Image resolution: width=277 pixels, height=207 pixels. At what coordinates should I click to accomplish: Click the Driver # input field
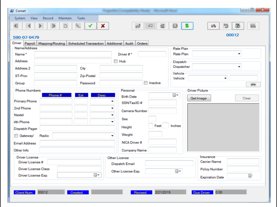tap(152, 54)
